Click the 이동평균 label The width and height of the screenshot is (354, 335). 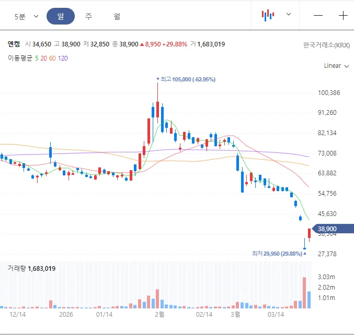[20, 58]
